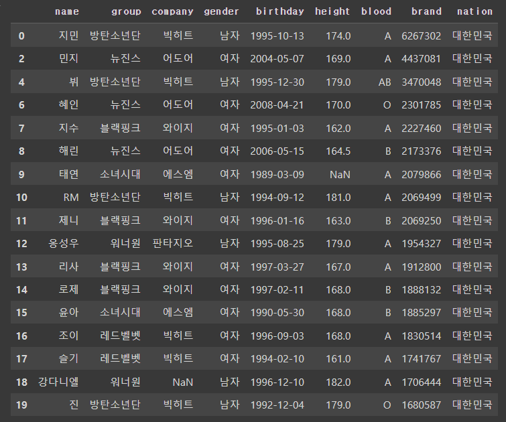506x422 pixels.
Task: Click the NaN company value for 강다니엘
Action: point(183,382)
